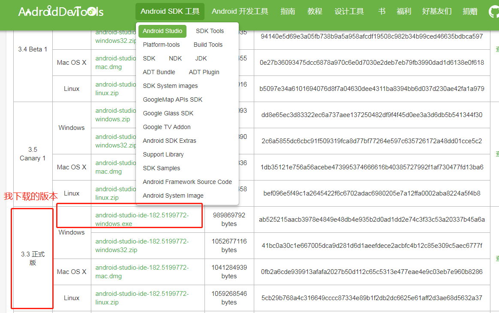Click checksum starting with 1db35121e756
This screenshot has width=499, height=313.
372,167
